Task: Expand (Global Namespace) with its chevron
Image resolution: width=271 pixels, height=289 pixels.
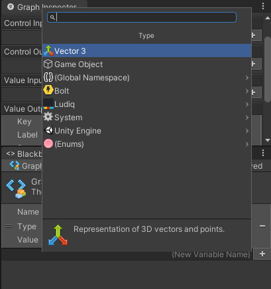Action: [x=247, y=78]
